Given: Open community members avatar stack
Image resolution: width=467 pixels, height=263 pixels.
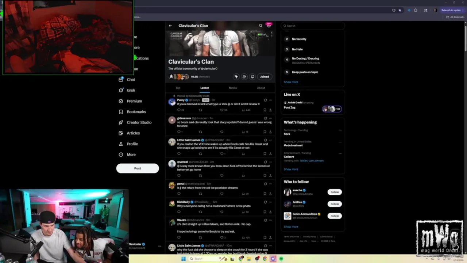Looking at the screenshot, I should point(179,77).
